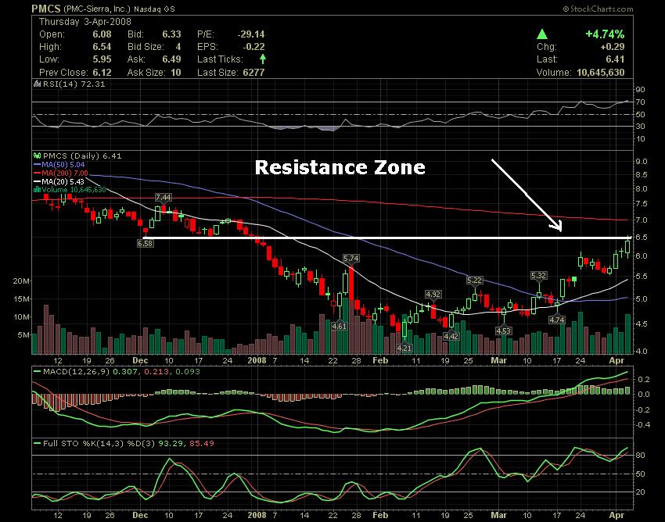Click the volume bars icon in the legend
The width and height of the screenshot is (665, 522).
[37, 189]
